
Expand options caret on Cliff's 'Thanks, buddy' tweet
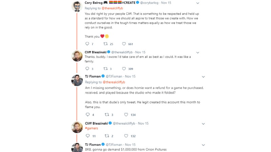(x=198, y=52)
